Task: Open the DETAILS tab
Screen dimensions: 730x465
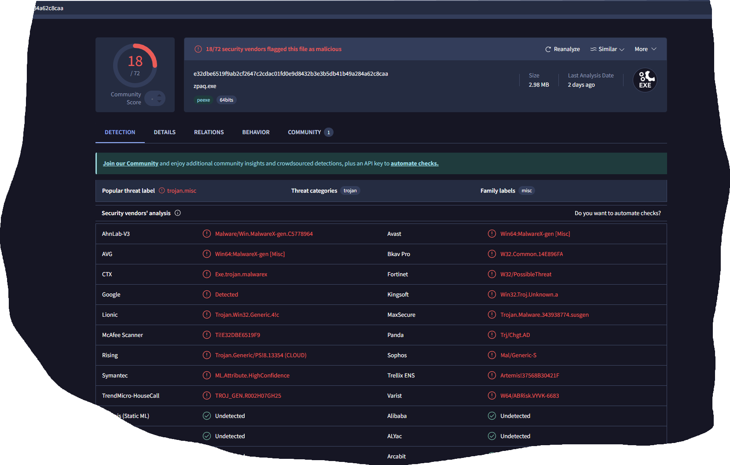Action: coord(165,132)
